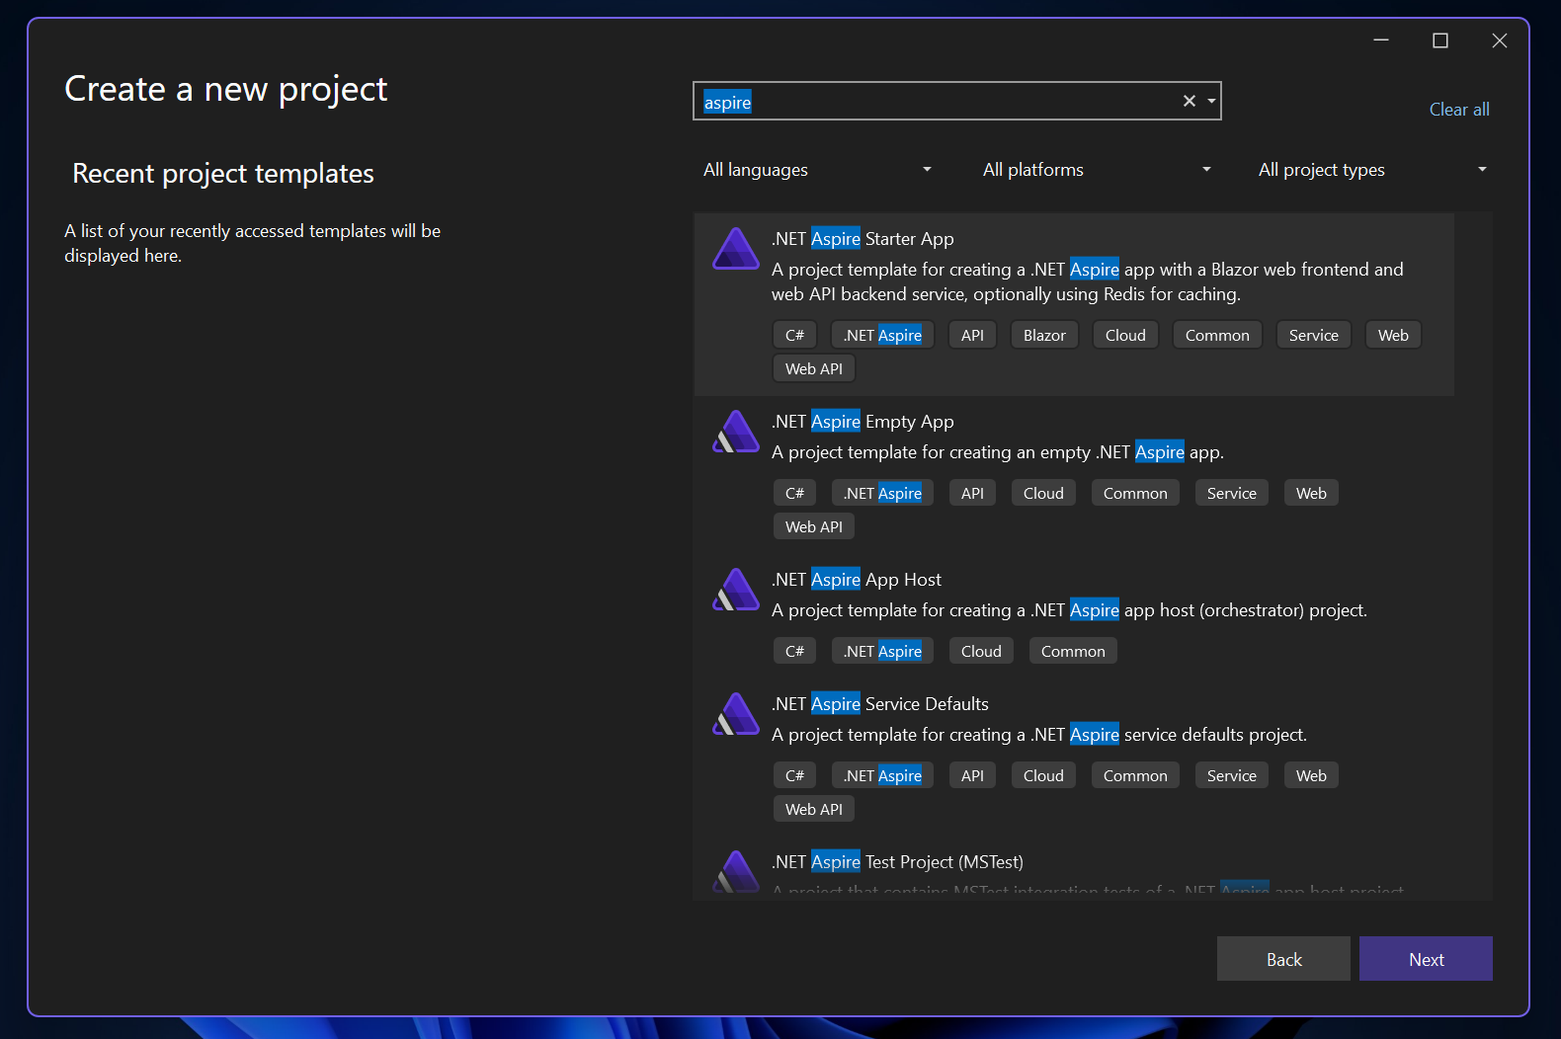The width and height of the screenshot is (1561, 1039).
Task: Click the Create a new project heading
Action: (x=226, y=89)
